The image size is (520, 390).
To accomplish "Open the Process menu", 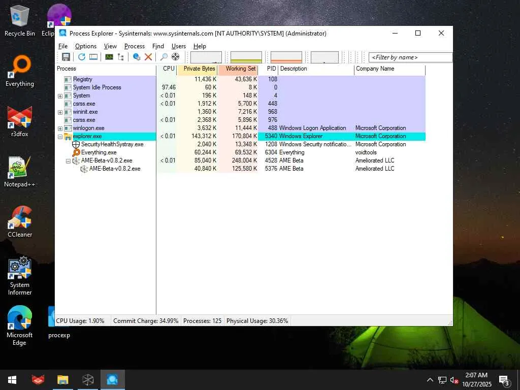I will pyautogui.click(x=134, y=46).
